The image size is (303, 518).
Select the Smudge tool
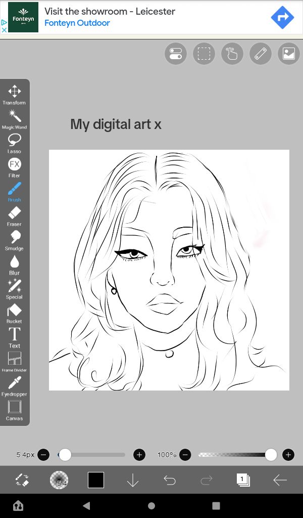coord(14,240)
